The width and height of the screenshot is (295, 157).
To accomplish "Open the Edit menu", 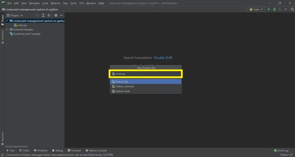I will pos(16,3).
